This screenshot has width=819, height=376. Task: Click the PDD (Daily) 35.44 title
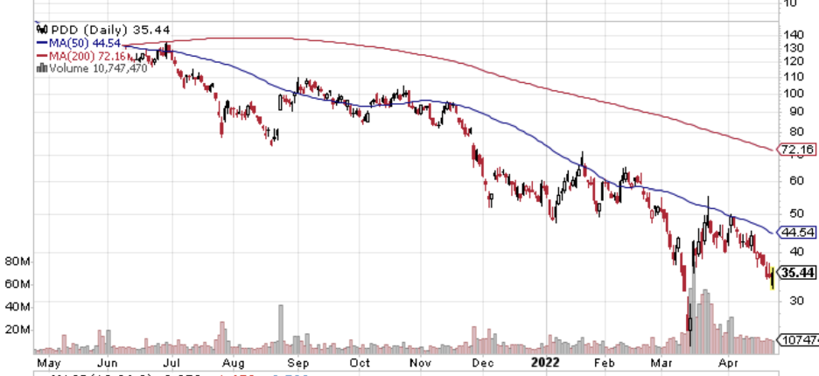(111, 31)
